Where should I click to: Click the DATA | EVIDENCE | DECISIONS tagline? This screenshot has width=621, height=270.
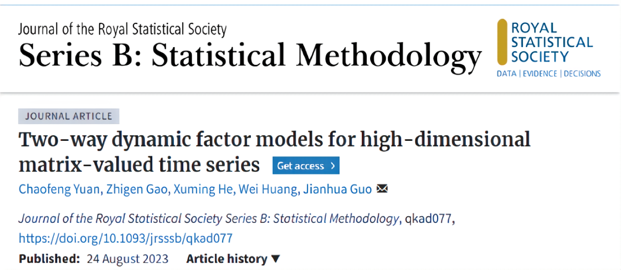(x=549, y=73)
